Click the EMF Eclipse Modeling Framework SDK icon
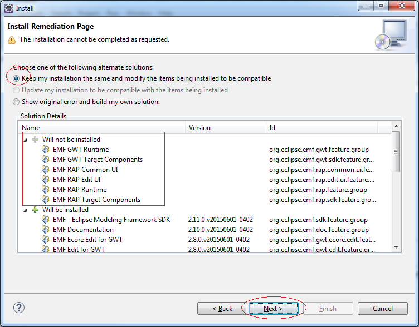The height and width of the screenshot is (327, 419). tap(46, 220)
